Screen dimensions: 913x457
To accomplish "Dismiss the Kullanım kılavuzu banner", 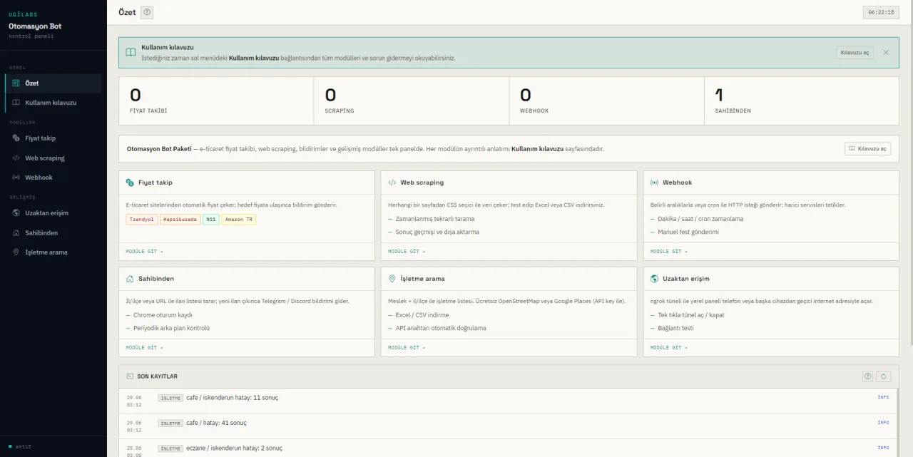I will (x=886, y=53).
